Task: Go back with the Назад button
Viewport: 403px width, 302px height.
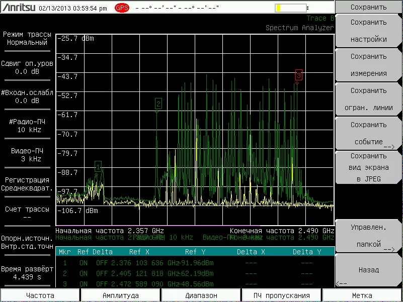Action: (x=368, y=270)
